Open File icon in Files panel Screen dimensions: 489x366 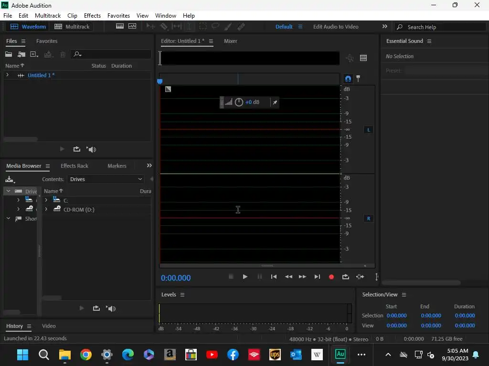[9, 54]
